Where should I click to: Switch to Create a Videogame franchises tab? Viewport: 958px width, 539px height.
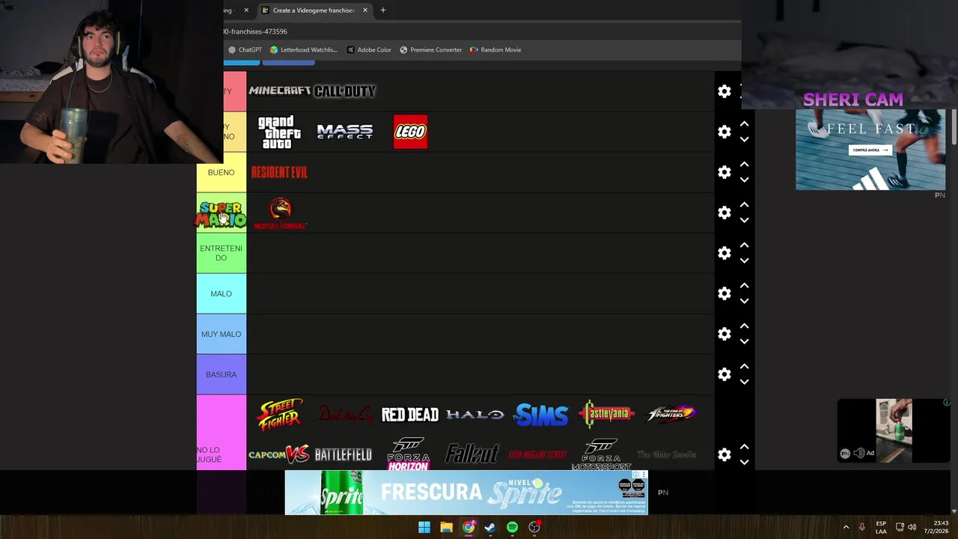coord(314,10)
